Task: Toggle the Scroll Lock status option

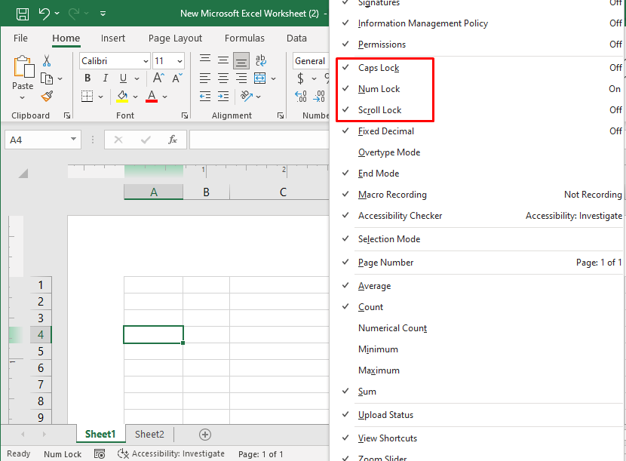Action: (379, 110)
